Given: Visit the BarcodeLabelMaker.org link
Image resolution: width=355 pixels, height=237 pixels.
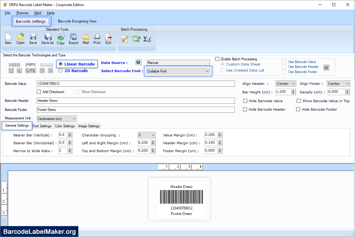Looking at the screenshot, I should (39, 231).
